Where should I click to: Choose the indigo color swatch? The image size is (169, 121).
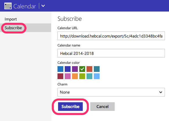point(68,69)
